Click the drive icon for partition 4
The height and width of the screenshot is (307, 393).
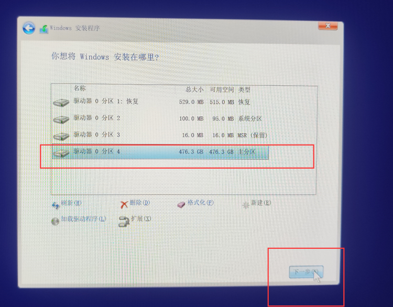point(61,153)
